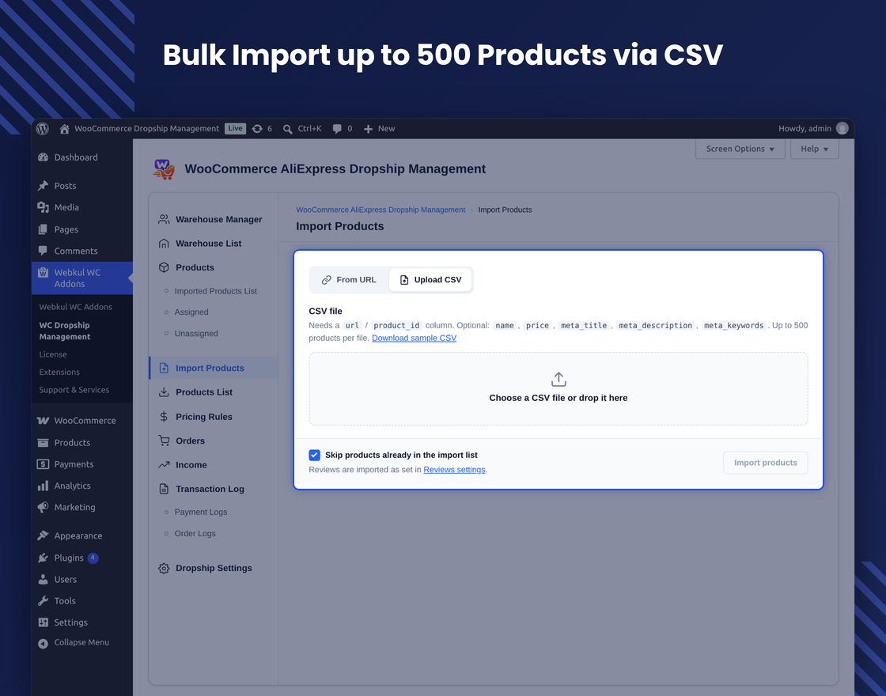Open the Extensions submenu link
This screenshot has height=696, width=886.
pyautogui.click(x=59, y=372)
